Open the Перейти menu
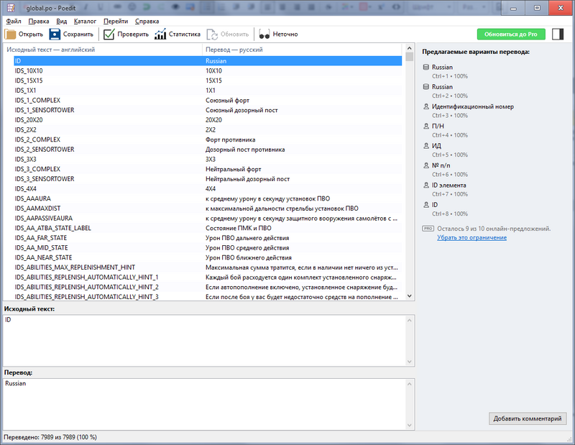This screenshot has width=575, height=445. pos(116,22)
